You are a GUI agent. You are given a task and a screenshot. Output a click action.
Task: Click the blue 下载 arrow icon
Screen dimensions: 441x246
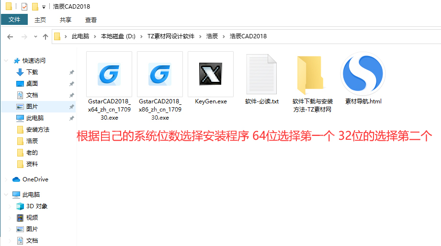point(20,72)
